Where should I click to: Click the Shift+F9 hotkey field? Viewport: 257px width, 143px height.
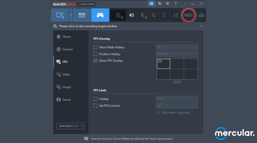[177, 54]
